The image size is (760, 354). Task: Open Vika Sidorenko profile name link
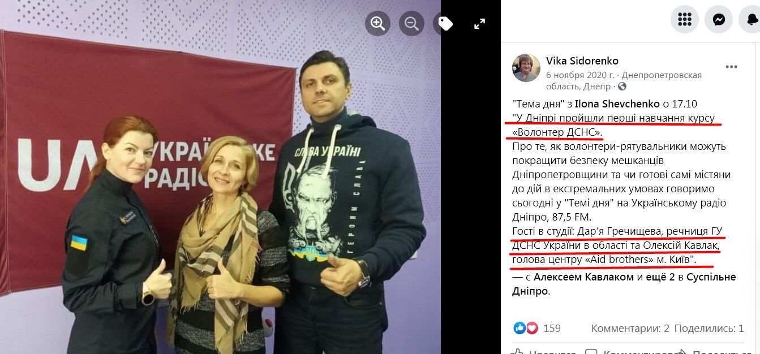click(x=582, y=61)
